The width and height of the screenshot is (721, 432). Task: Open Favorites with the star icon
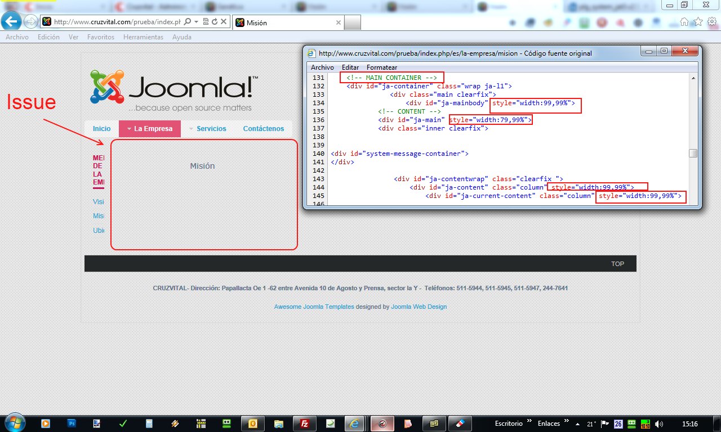click(x=698, y=22)
